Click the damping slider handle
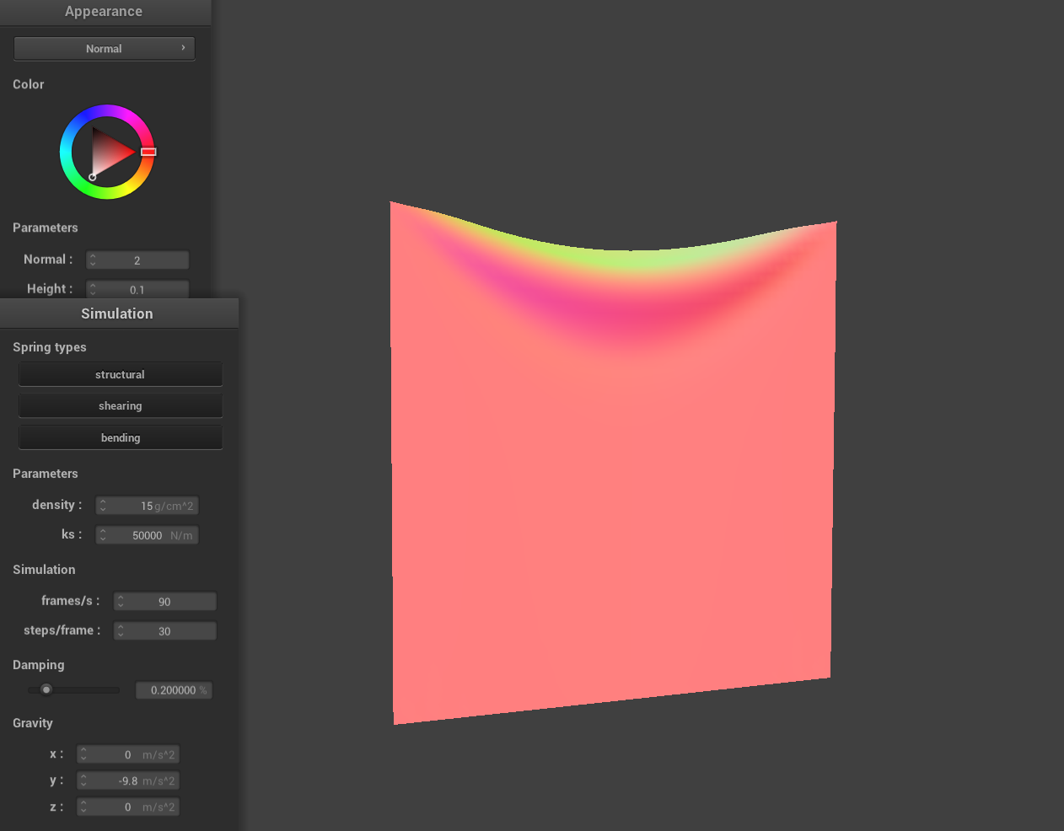The height and width of the screenshot is (831, 1064). coord(46,689)
